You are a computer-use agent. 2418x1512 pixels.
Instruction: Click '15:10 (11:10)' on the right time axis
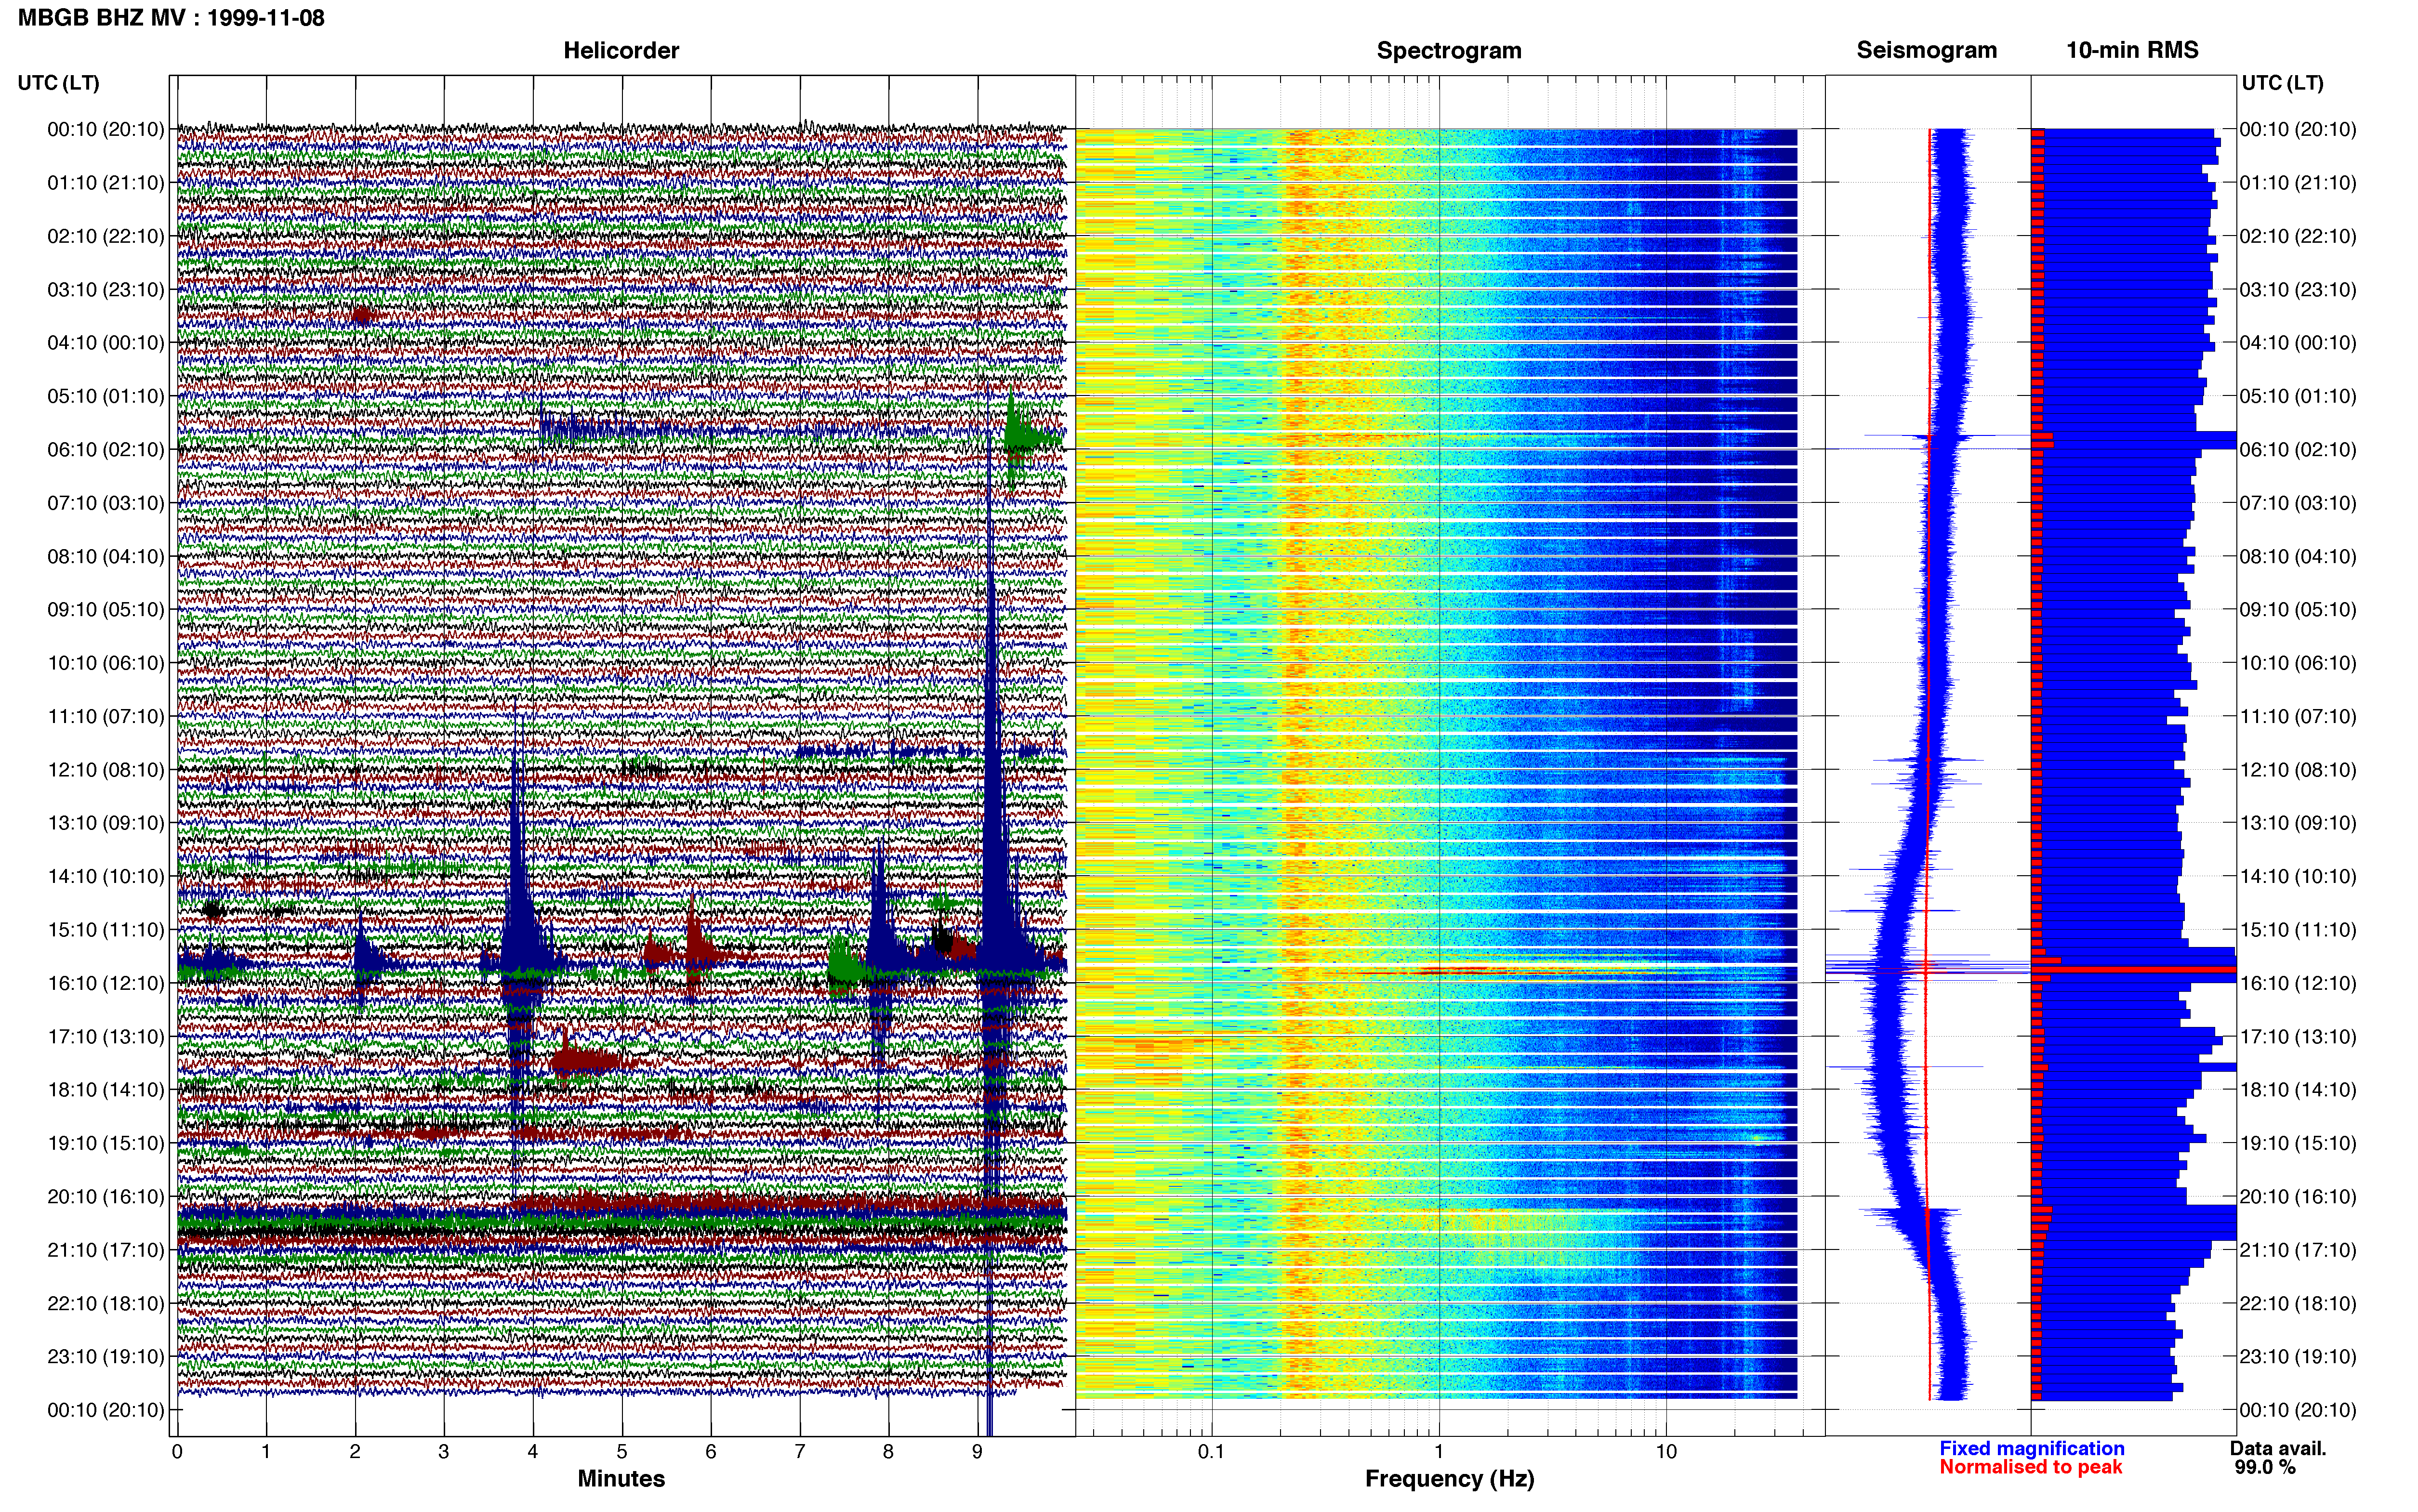pyautogui.click(x=2298, y=930)
